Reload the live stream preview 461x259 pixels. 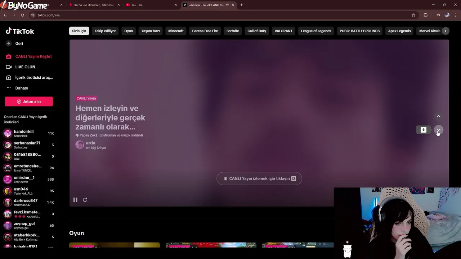(85, 200)
